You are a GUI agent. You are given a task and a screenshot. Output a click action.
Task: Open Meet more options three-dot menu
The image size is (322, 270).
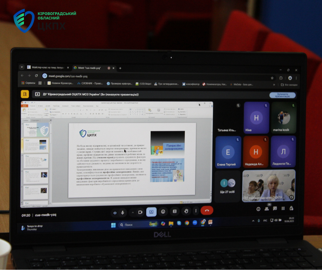point(196,211)
